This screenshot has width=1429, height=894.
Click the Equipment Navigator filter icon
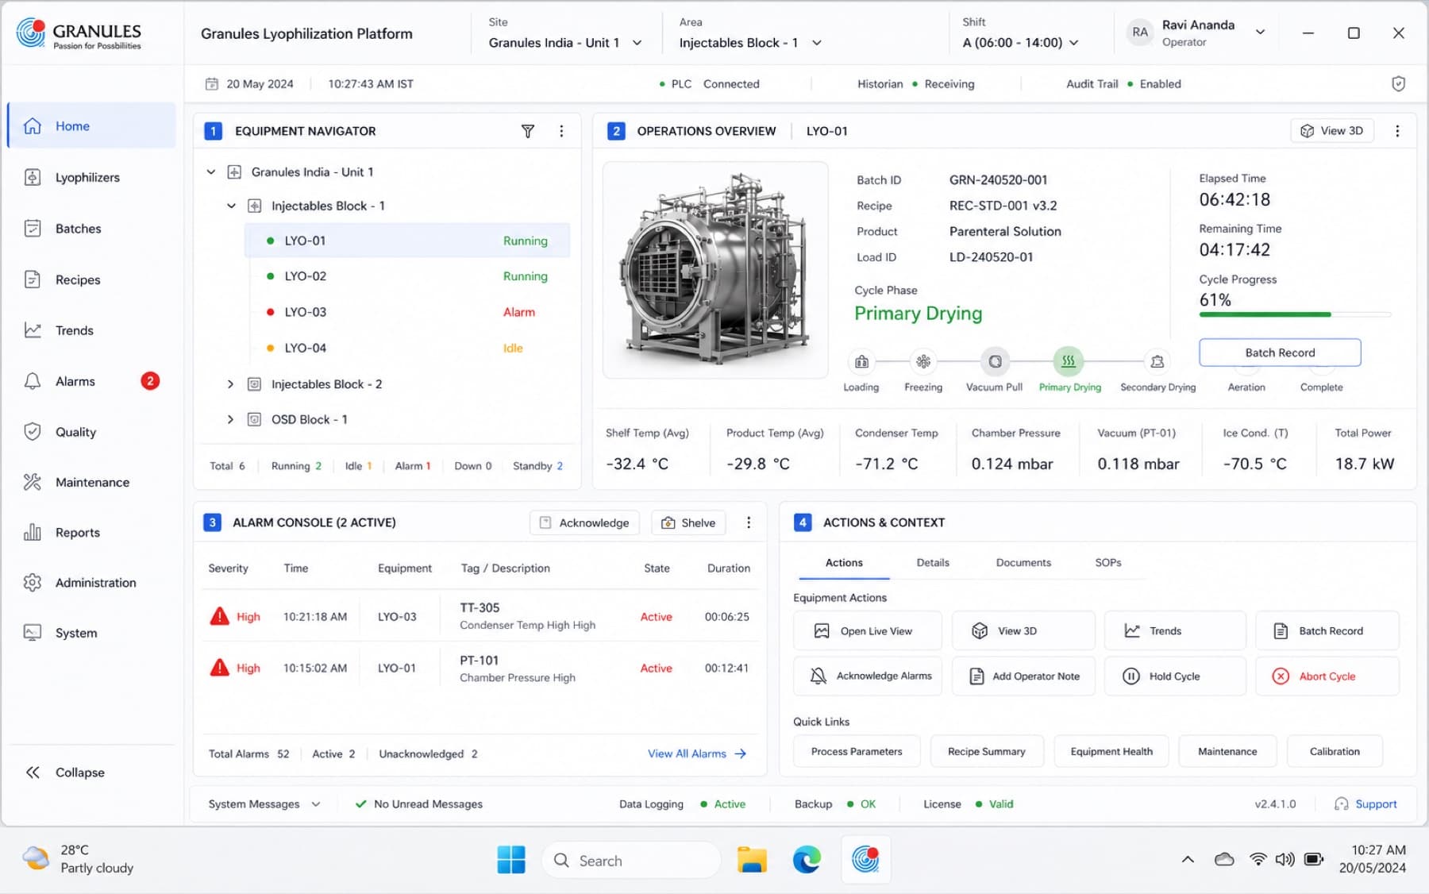(x=528, y=131)
